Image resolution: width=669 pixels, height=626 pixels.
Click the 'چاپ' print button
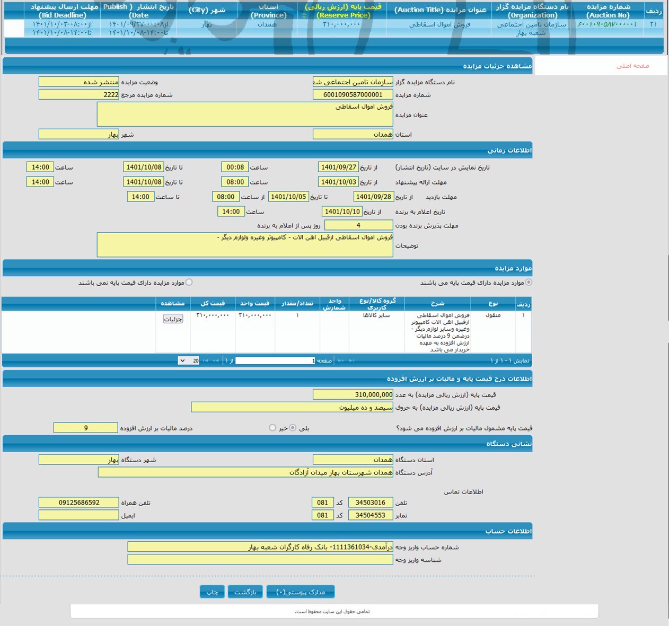click(212, 592)
